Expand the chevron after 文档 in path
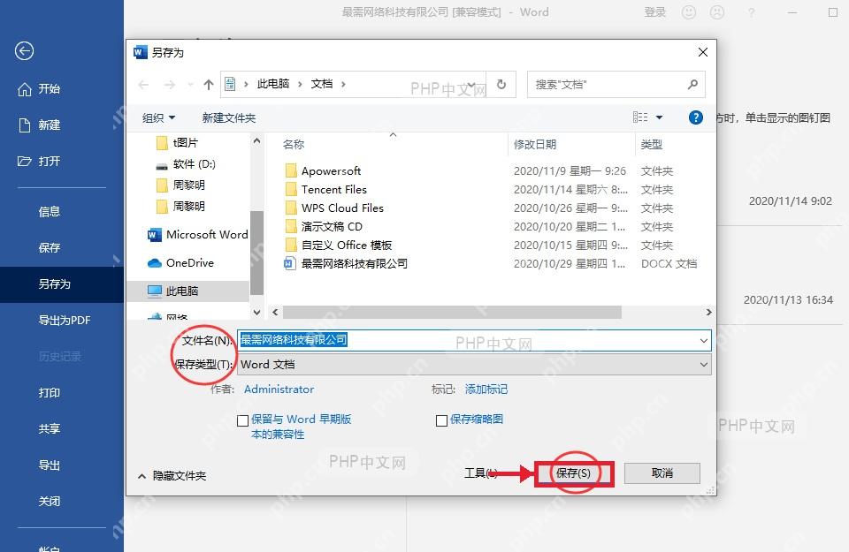 pos(343,84)
